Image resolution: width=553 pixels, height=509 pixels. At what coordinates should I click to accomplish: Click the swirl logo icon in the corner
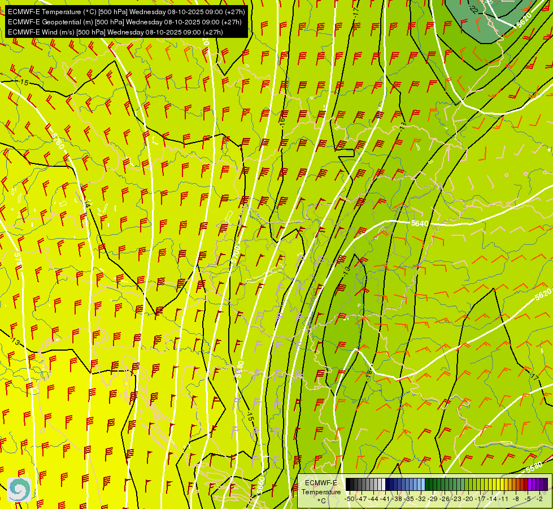(x=19, y=490)
